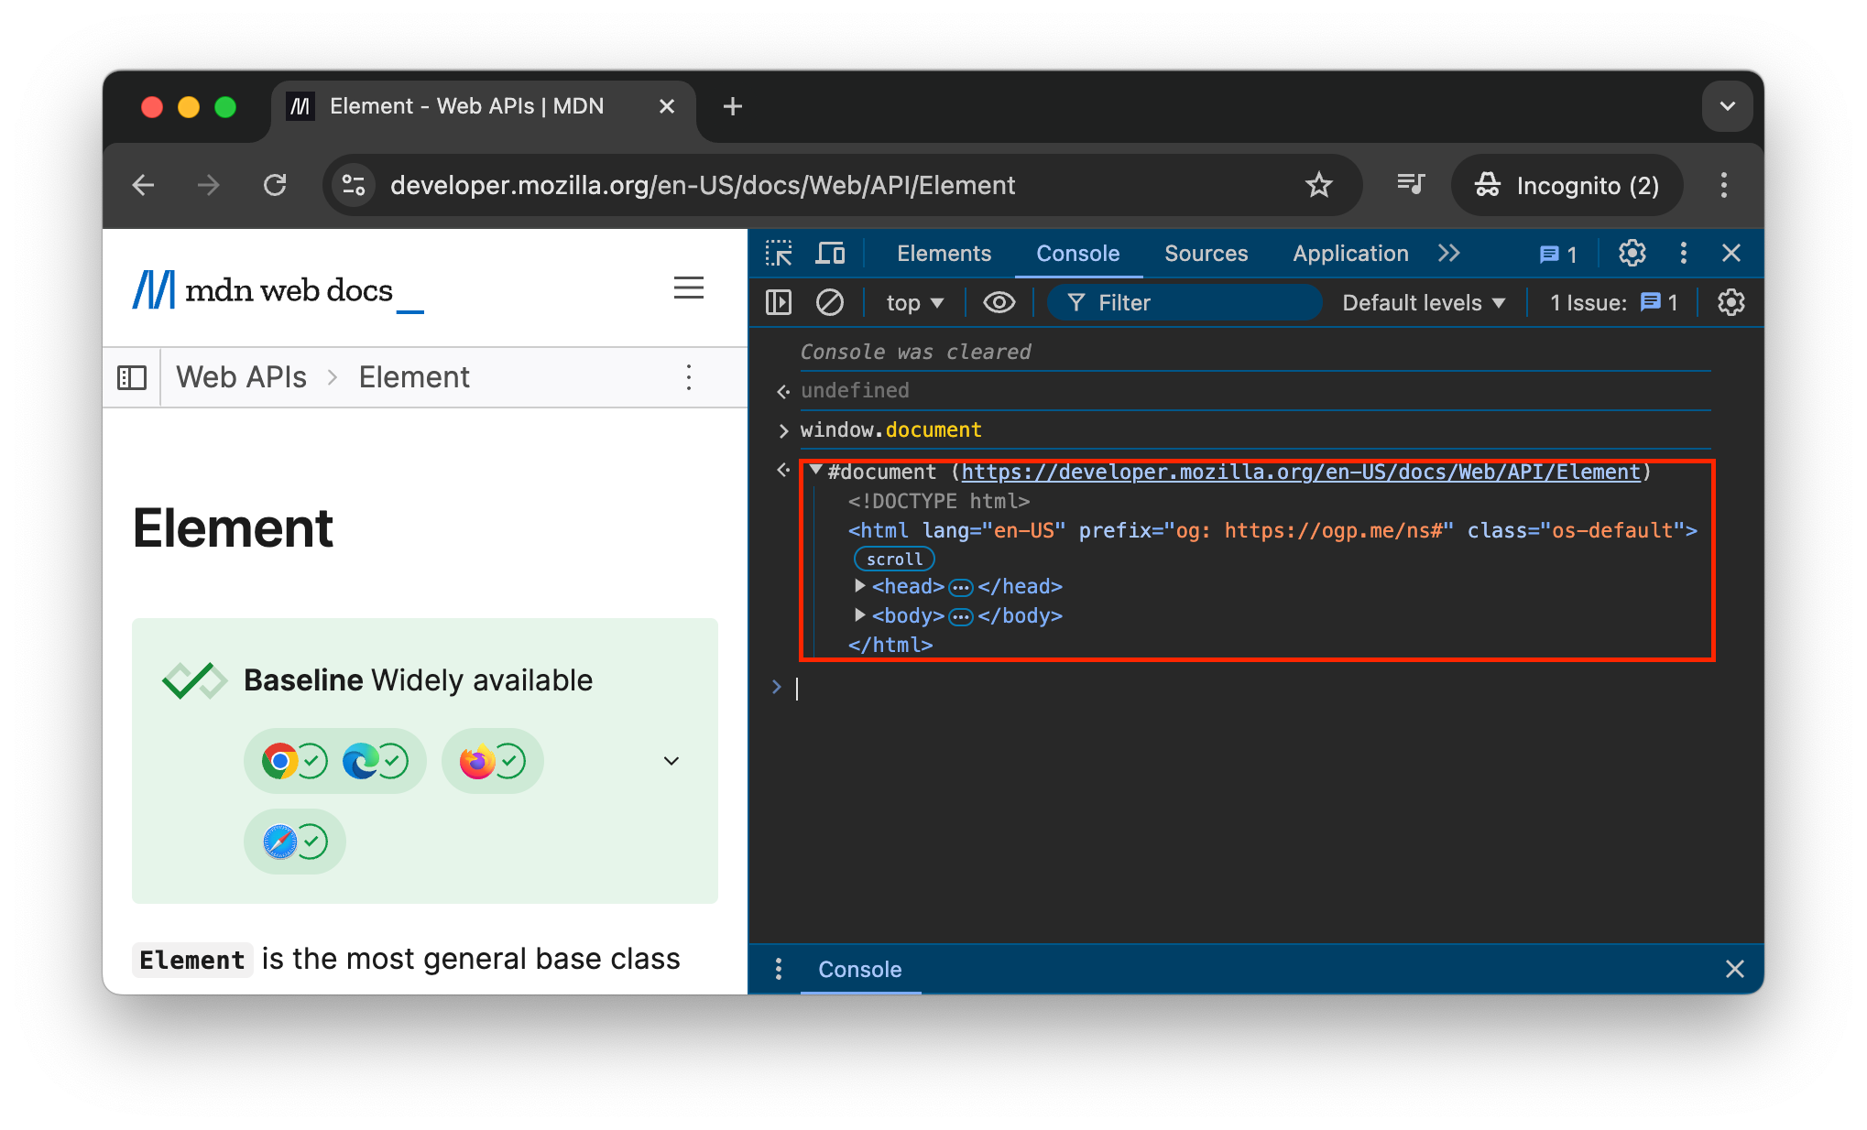The width and height of the screenshot is (1867, 1130).
Task: Close the Element - Web APIs MDN tab
Action: coord(667,107)
